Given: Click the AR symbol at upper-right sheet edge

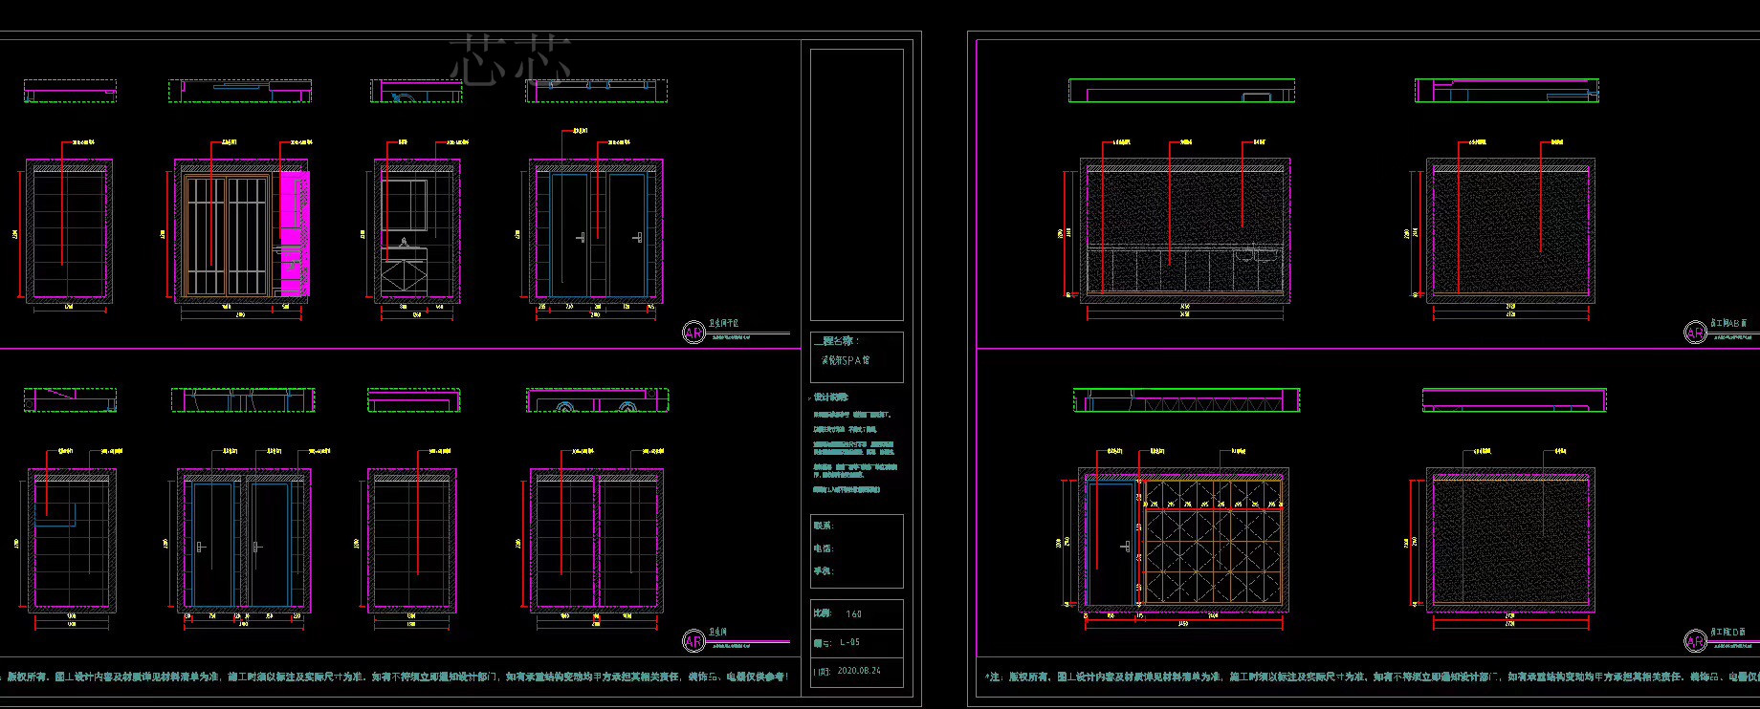Looking at the screenshot, I should (1695, 333).
